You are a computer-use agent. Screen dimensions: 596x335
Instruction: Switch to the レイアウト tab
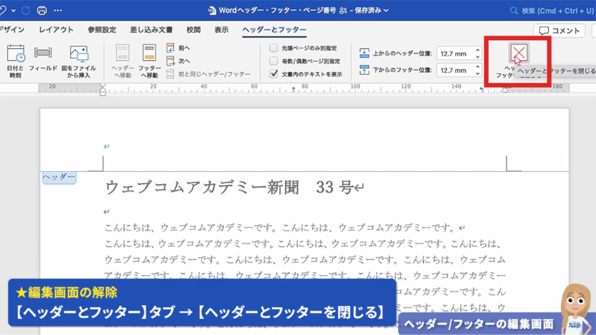[x=56, y=30]
